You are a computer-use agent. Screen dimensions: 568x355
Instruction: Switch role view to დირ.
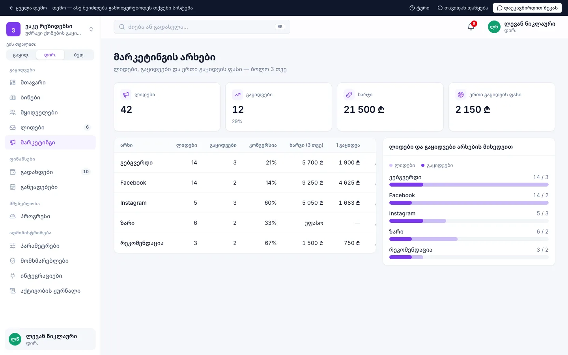point(50,55)
